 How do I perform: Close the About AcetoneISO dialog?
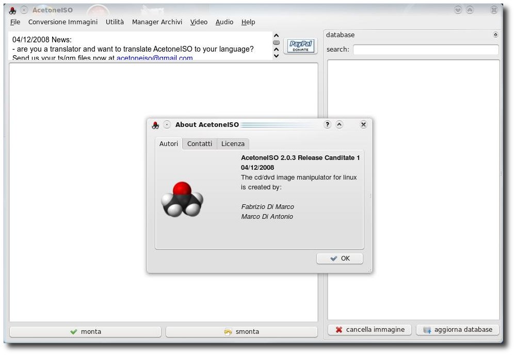coord(363,124)
